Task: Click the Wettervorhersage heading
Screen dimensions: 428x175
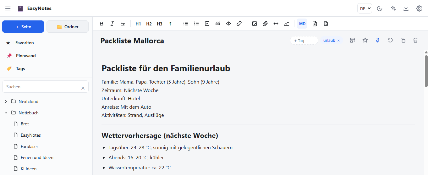Action: (160, 135)
